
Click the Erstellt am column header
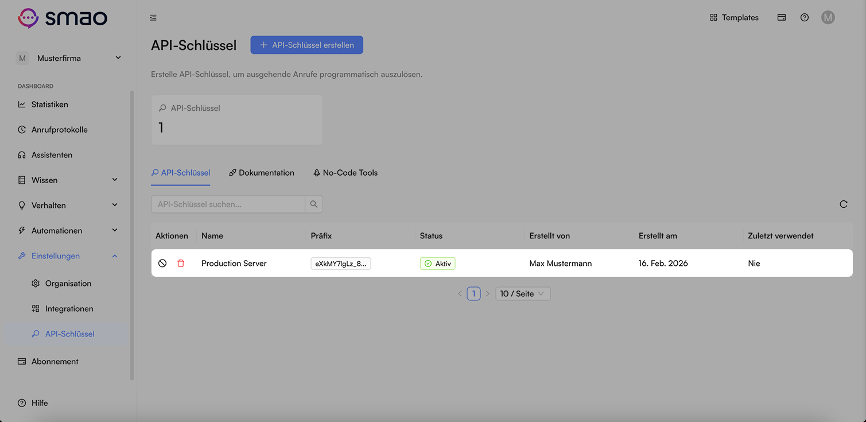pyautogui.click(x=658, y=236)
